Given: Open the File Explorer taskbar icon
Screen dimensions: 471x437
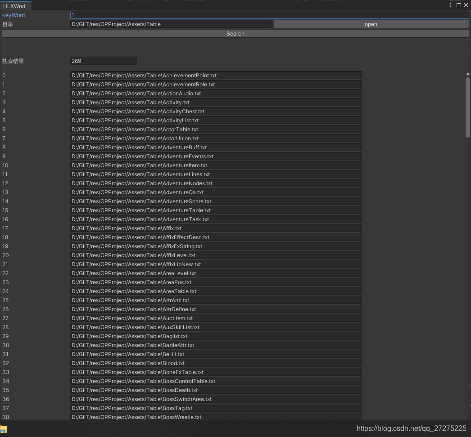Looking at the screenshot, I should (x=3, y=429).
